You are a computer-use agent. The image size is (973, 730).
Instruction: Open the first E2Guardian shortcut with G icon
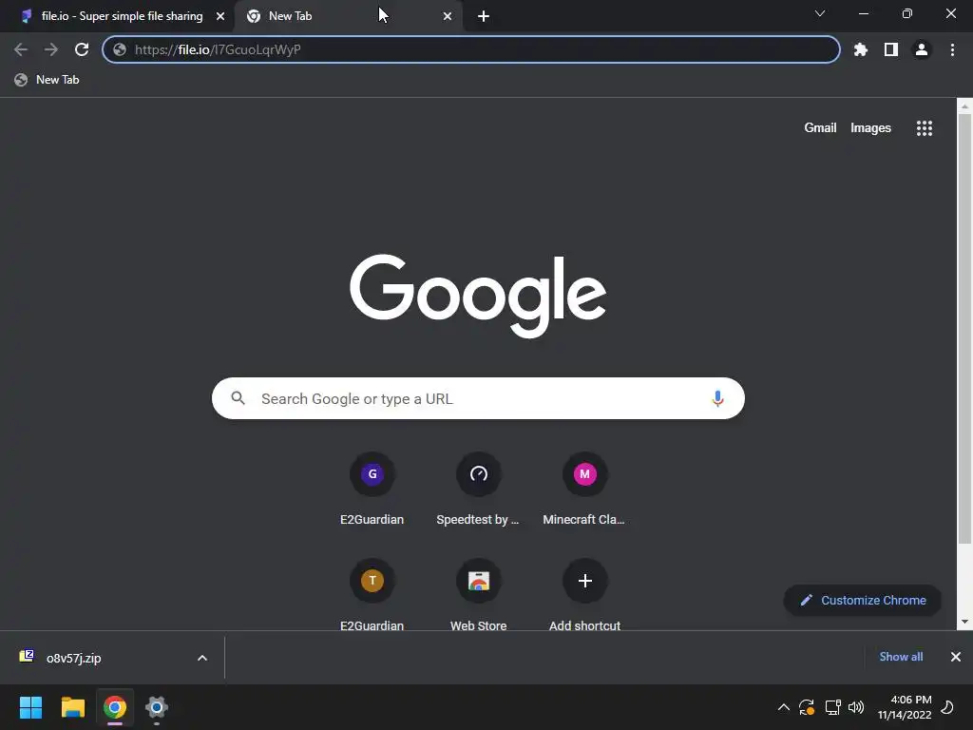pos(372,474)
